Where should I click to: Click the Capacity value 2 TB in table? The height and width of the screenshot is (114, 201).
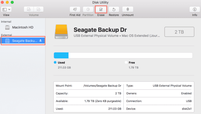click(x=118, y=93)
